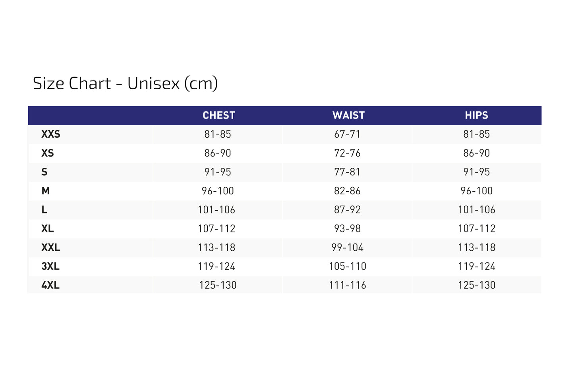Screen dimensions: 574x378
Task: Select the L size row label
Action: pos(44,210)
